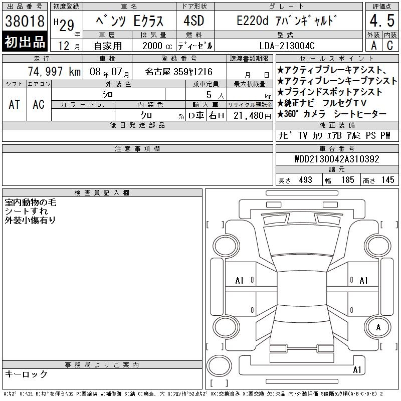
Task: Click the lot number 38018
Action: pos(25,21)
